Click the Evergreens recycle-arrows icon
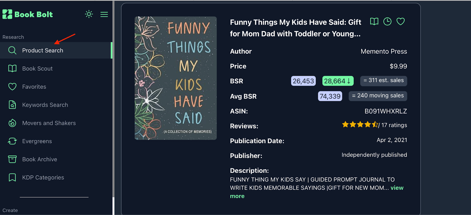 point(12,141)
